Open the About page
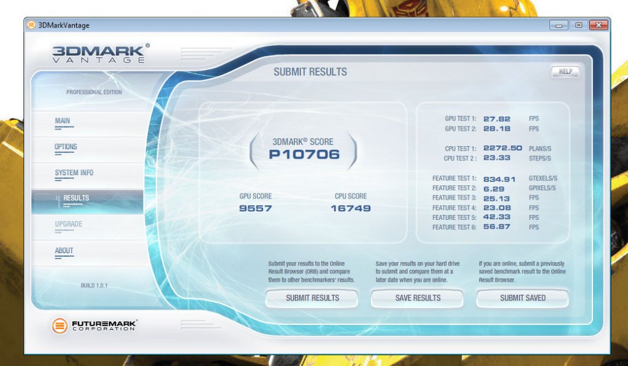This screenshot has width=628, height=366. click(87, 253)
